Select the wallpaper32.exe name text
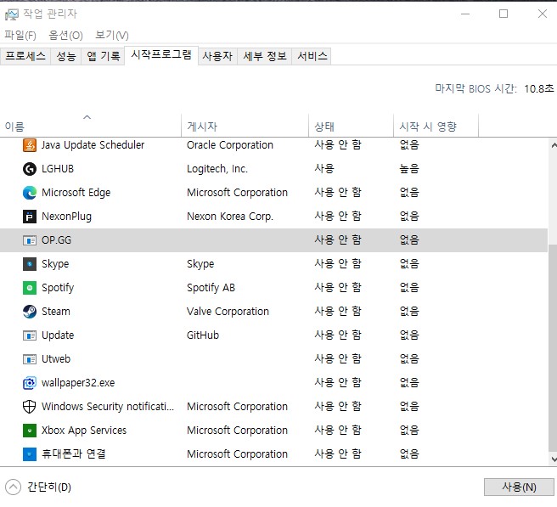The image size is (557, 507). [78, 383]
